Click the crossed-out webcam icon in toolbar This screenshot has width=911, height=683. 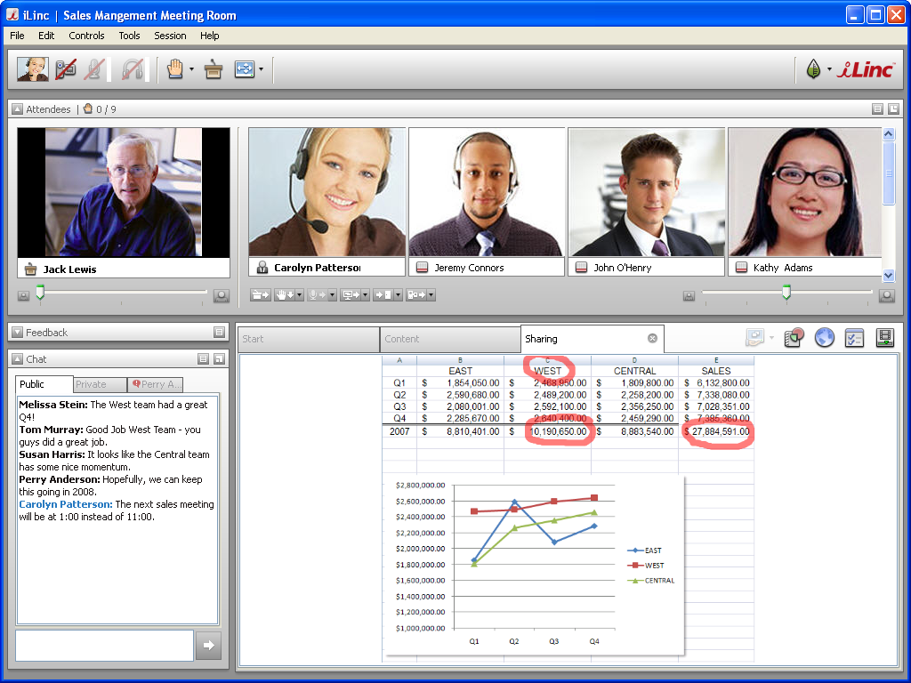(66, 69)
